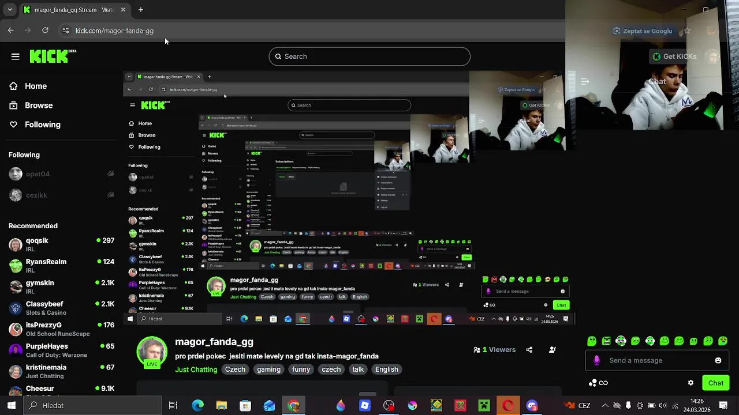
Task: Go to Home in the main Kick sidebar
Action: [35, 86]
